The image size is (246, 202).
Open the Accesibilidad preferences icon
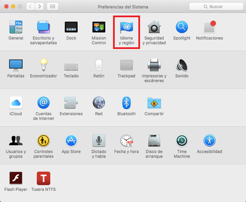pyautogui.click(x=210, y=141)
